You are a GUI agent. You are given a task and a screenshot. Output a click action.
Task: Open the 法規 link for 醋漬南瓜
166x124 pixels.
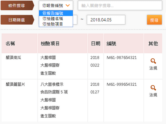pos(153,68)
